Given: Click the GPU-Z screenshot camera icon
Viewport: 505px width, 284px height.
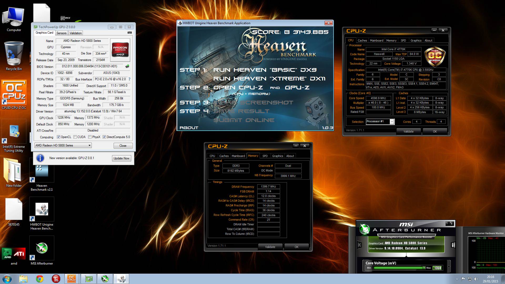Looking at the screenshot, I should pyautogui.click(x=129, y=33).
